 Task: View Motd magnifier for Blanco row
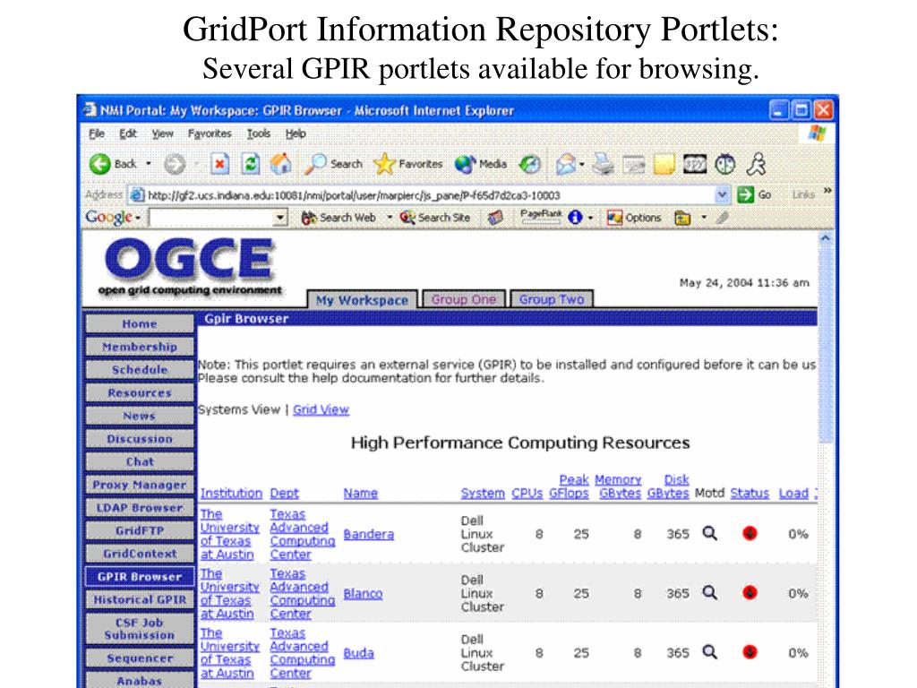pos(709,592)
